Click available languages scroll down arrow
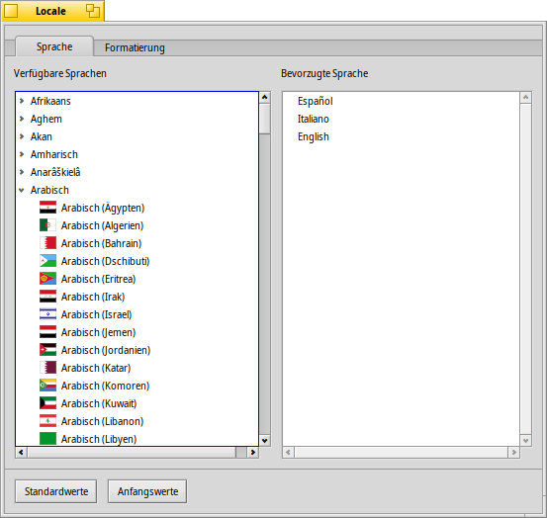 (x=265, y=441)
